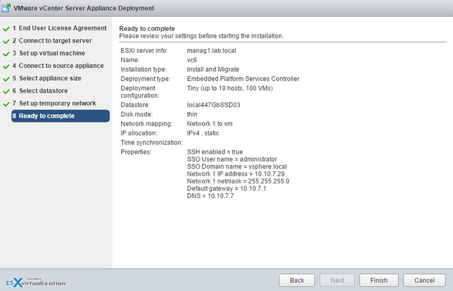Click IP allocation value 'IPv4 , static'
453x291 pixels.
pyautogui.click(x=203, y=133)
